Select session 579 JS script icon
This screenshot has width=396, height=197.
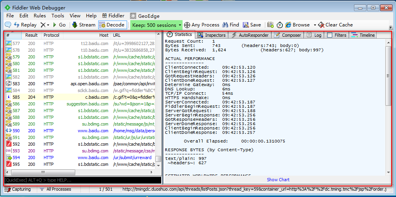pyautogui.click(x=8, y=57)
